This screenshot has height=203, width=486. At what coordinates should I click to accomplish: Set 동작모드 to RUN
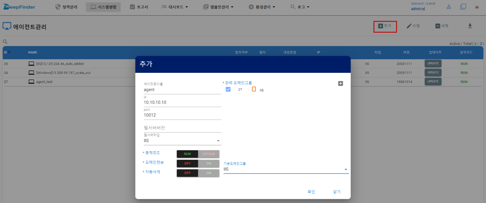click(x=187, y=154)
